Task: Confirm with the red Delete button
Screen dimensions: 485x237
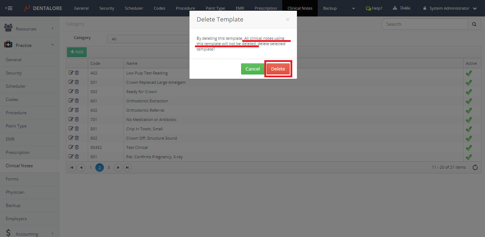Action: [x=278, y=69]
